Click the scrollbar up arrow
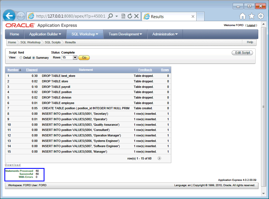The width and height of the screenshot is (269, 199). click(264, 24)
